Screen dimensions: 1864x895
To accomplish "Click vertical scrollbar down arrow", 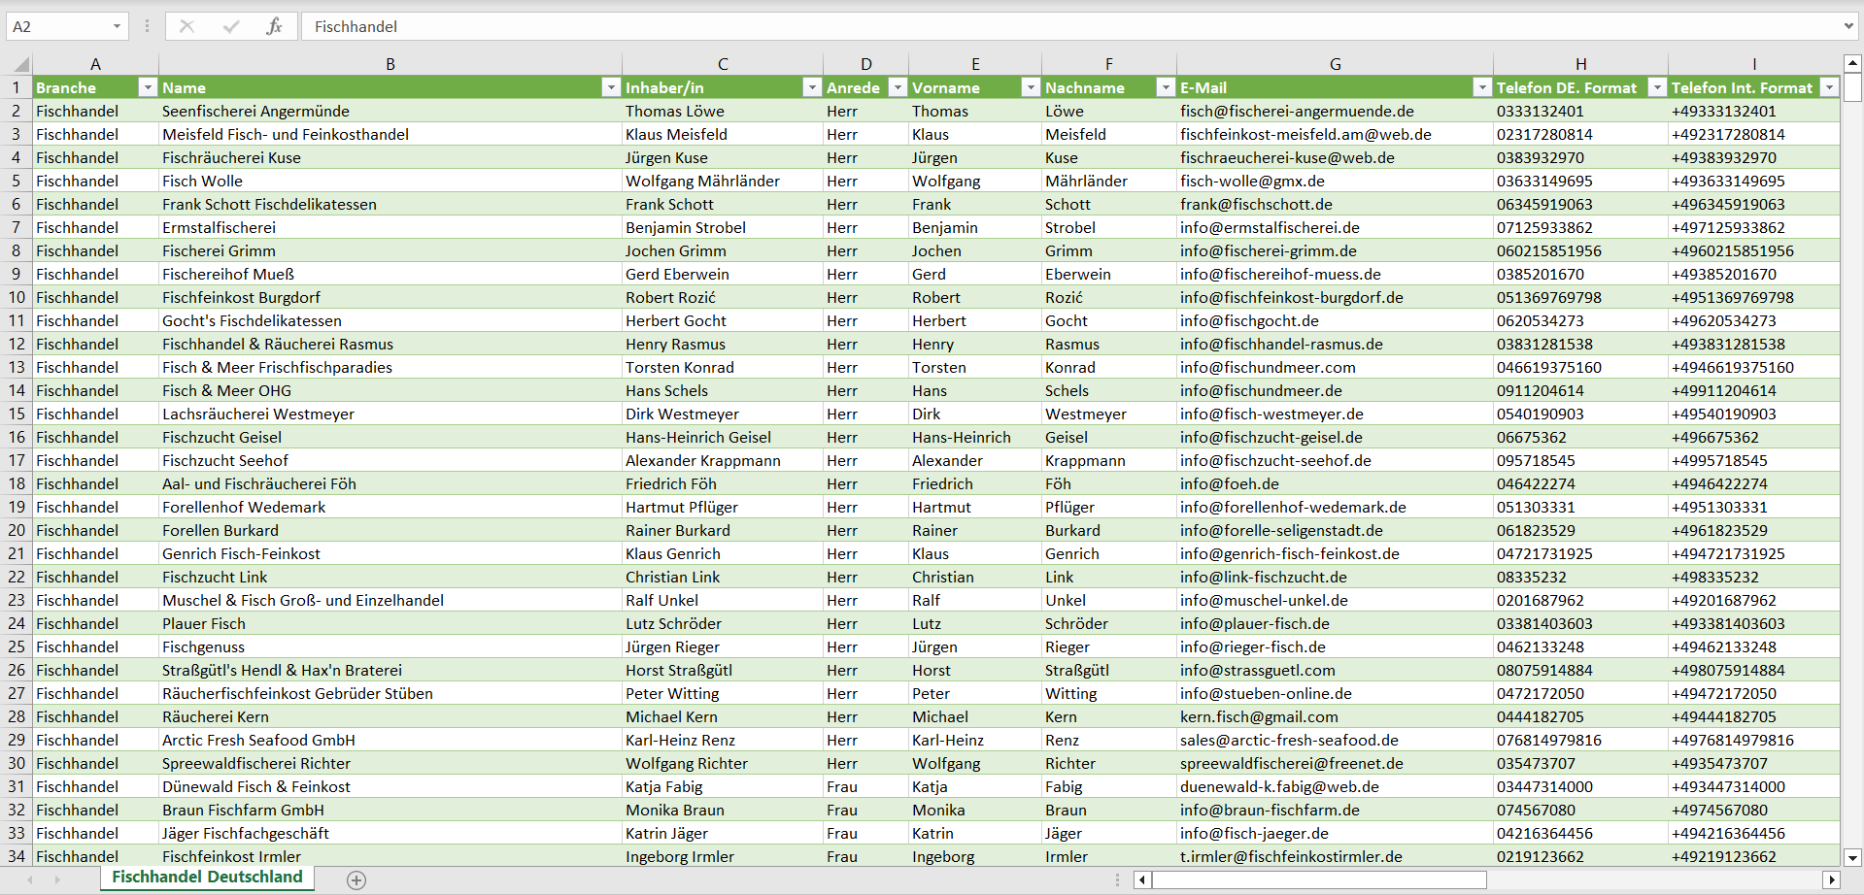I will tap(1852, 857).
